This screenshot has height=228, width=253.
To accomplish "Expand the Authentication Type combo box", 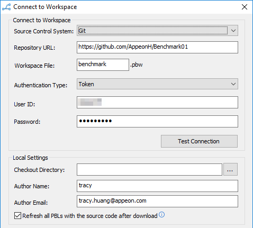I will pos(157,84).
